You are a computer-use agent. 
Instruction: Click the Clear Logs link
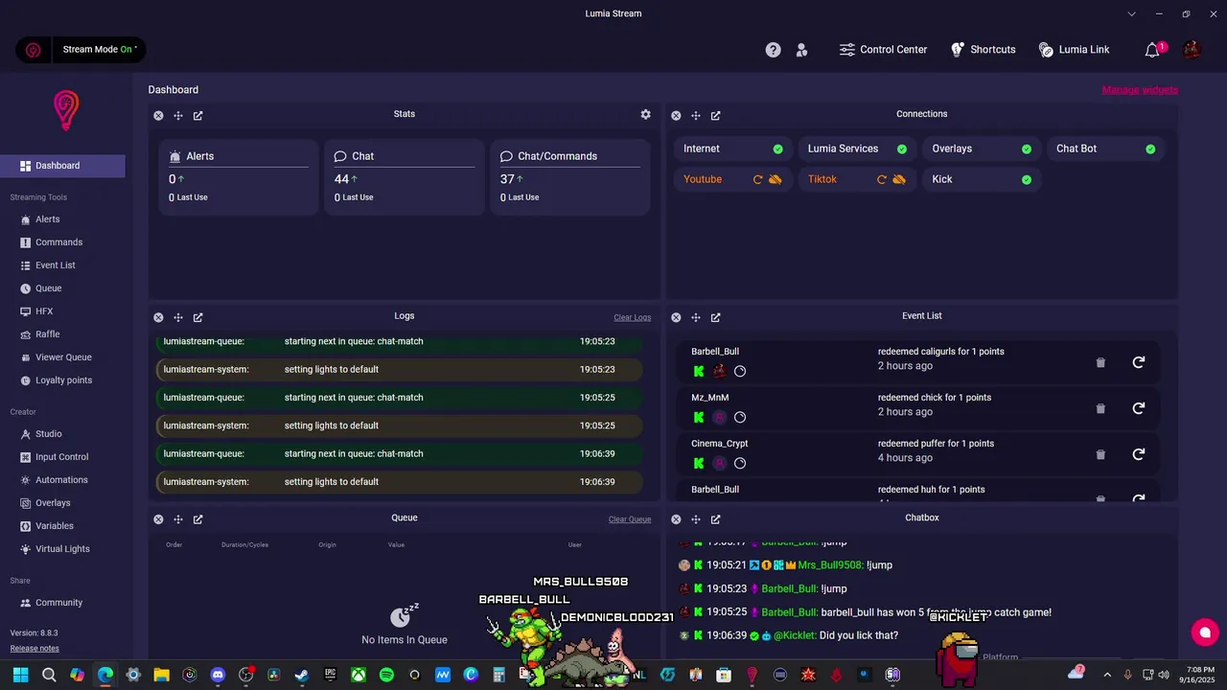[x=633, y=317]
